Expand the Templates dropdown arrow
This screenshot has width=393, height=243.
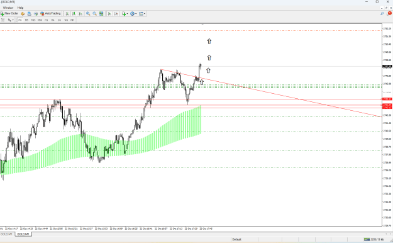pyautogui.click(x=145, y=14)
